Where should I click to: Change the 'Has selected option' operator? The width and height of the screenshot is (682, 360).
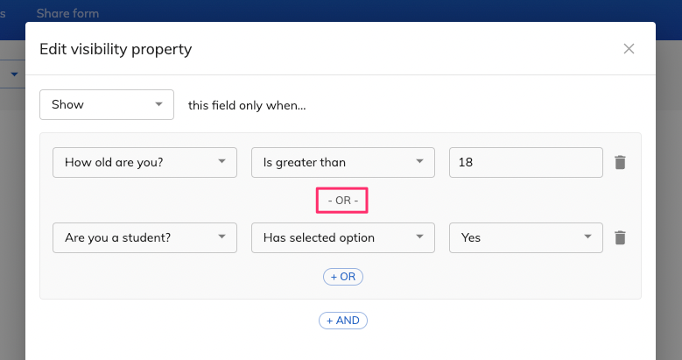[x=342, y=237]
